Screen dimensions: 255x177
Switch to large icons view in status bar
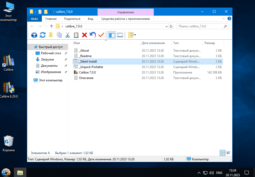(228, 153)
